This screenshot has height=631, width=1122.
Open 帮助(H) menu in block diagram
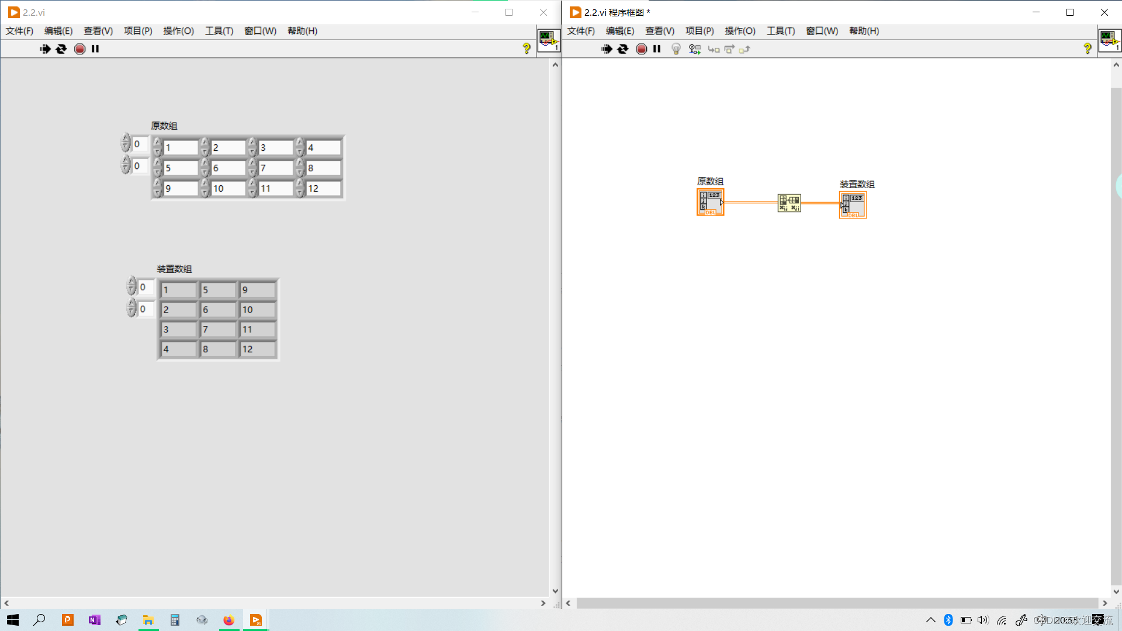(x=864, y=31)
